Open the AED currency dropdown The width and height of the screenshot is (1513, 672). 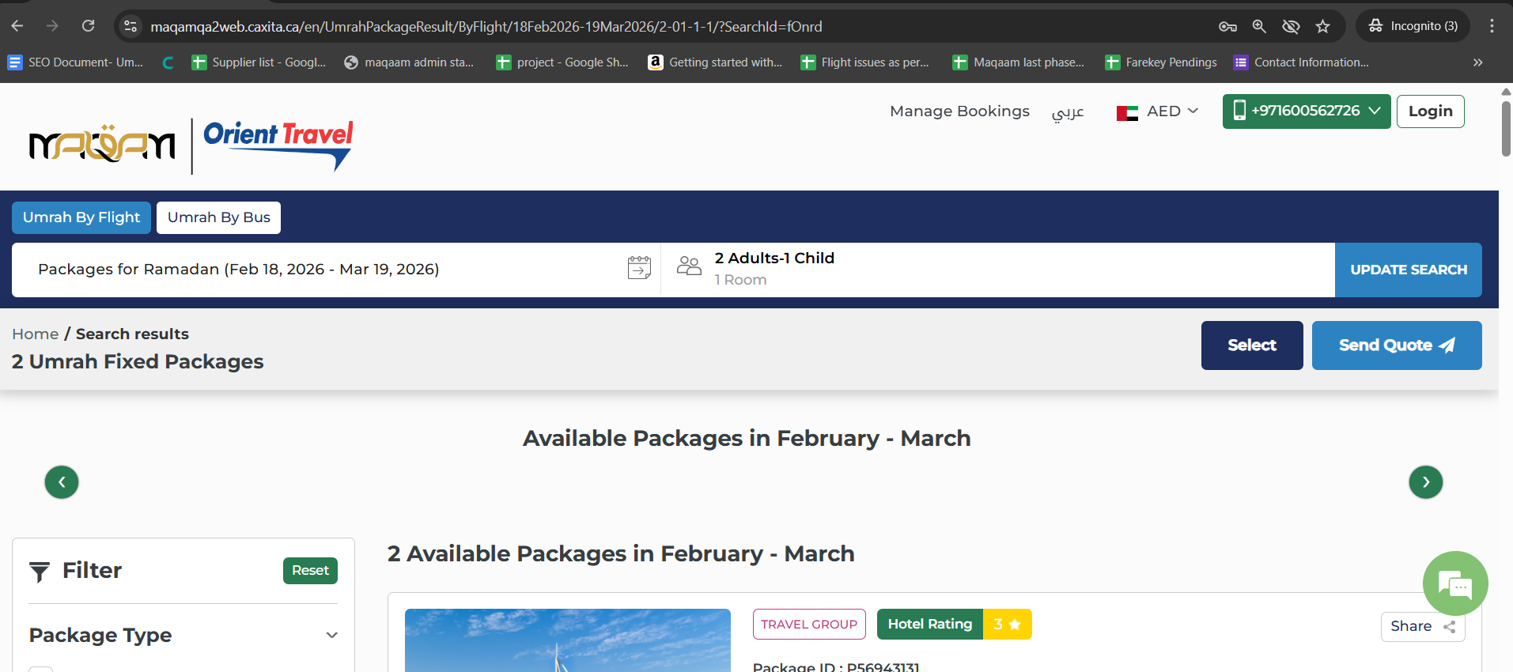pyautogui.click(x=1157, y=111)
